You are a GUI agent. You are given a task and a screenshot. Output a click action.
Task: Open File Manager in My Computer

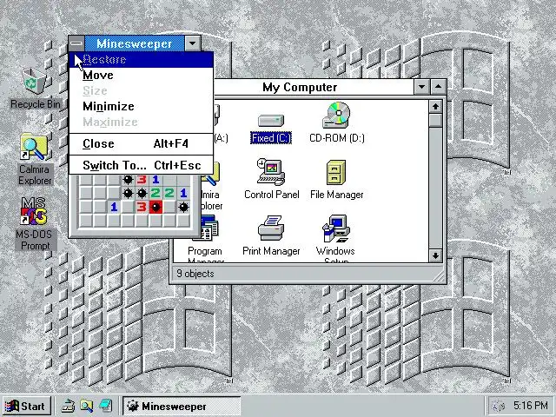pyautogui.click(x=336, y=179)
